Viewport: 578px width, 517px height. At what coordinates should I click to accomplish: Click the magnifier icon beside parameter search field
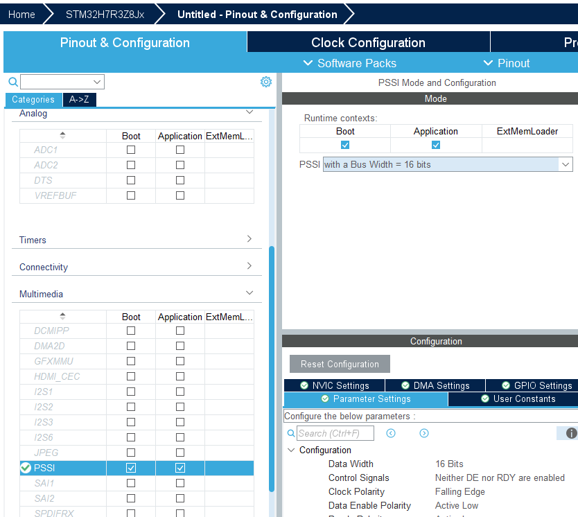(x=290, y=432)
